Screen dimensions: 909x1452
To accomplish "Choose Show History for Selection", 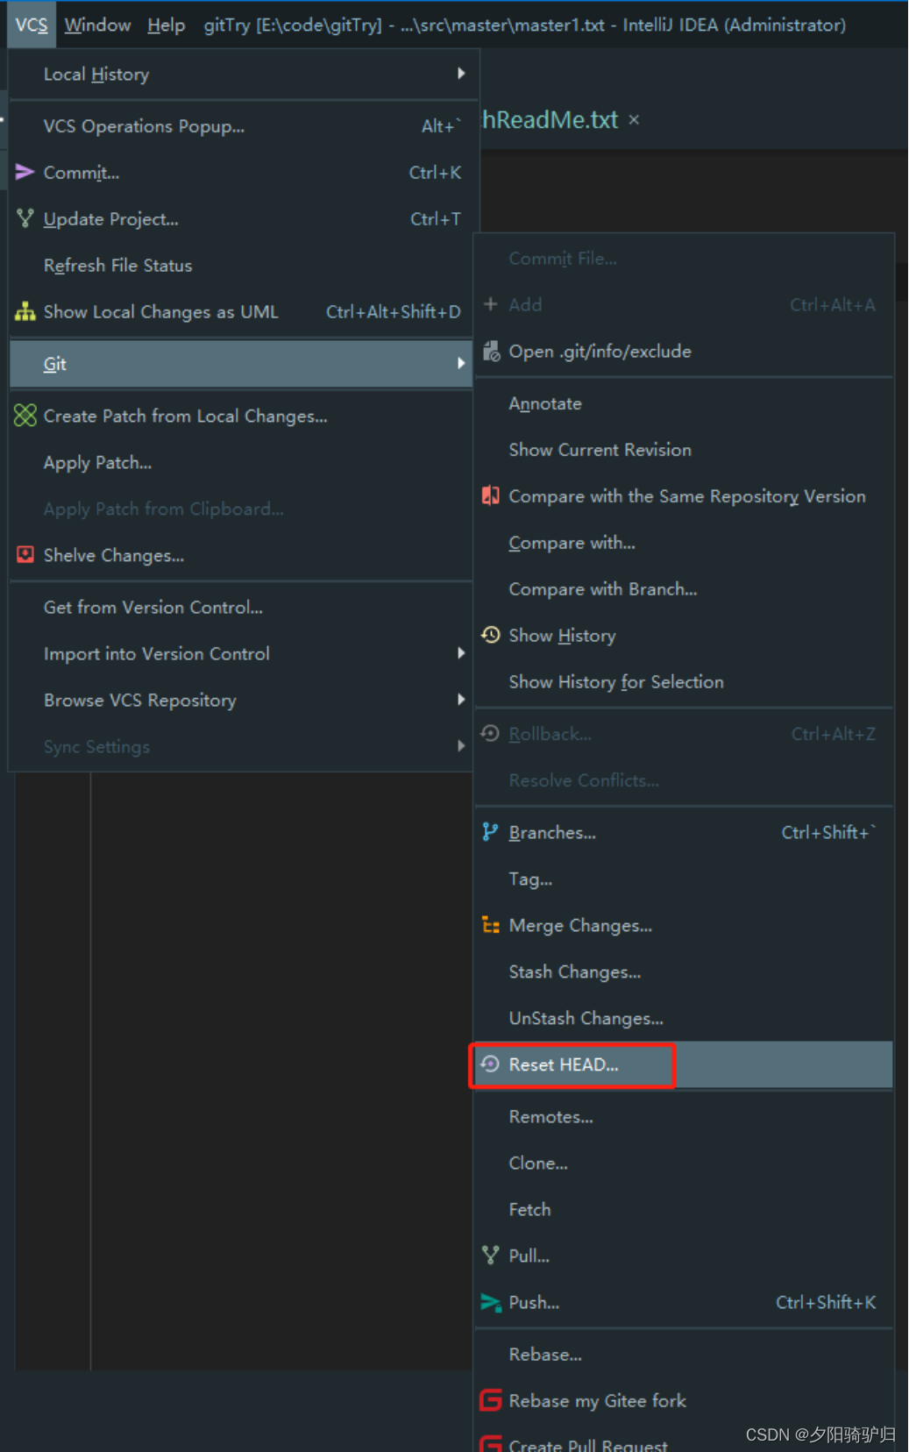I will click(684, 681).
